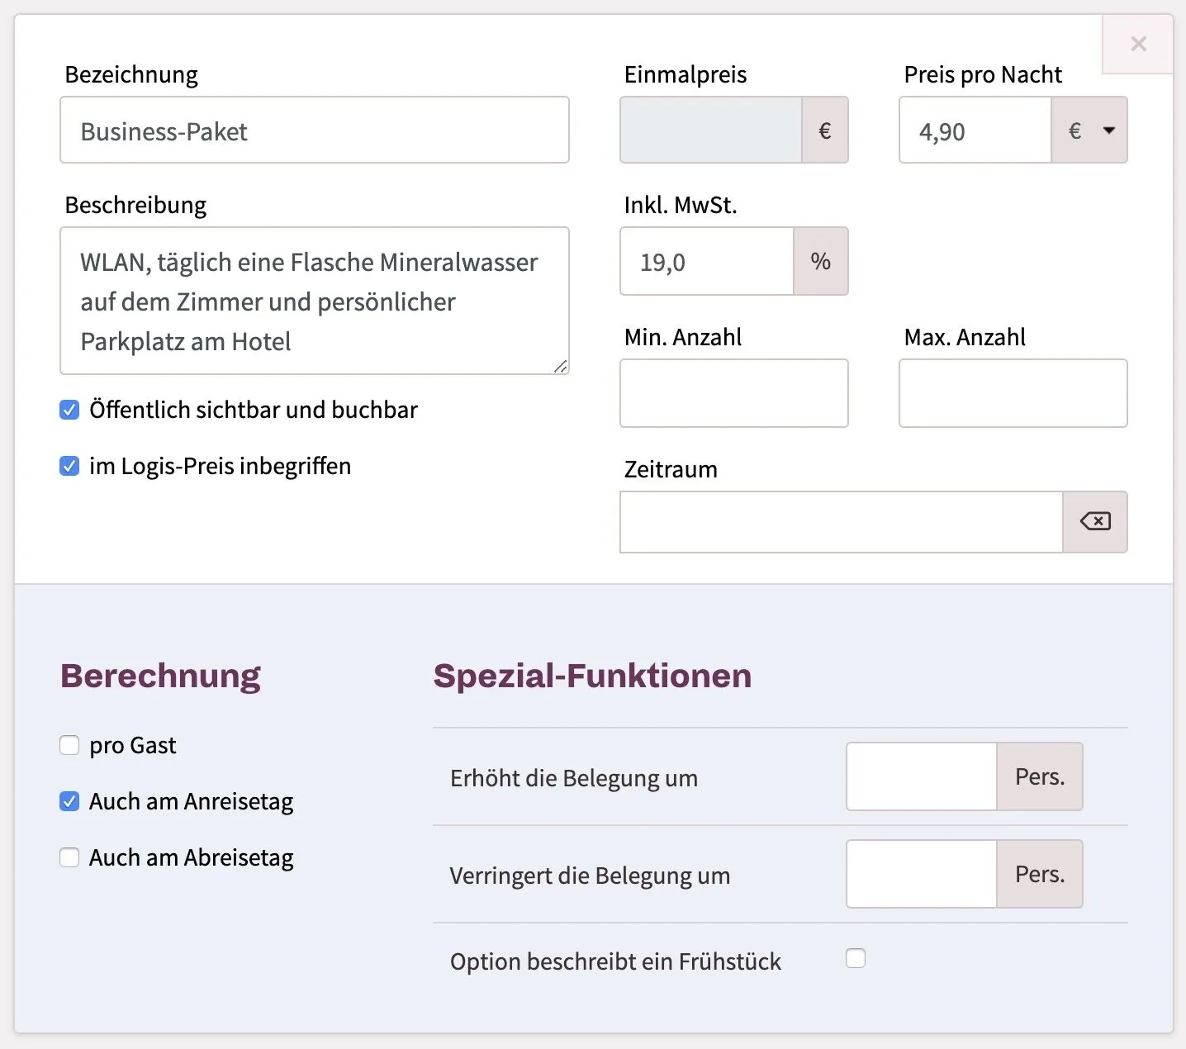
Task: Click the percent symbol next to MwSt.
Action: coord(820,262)
